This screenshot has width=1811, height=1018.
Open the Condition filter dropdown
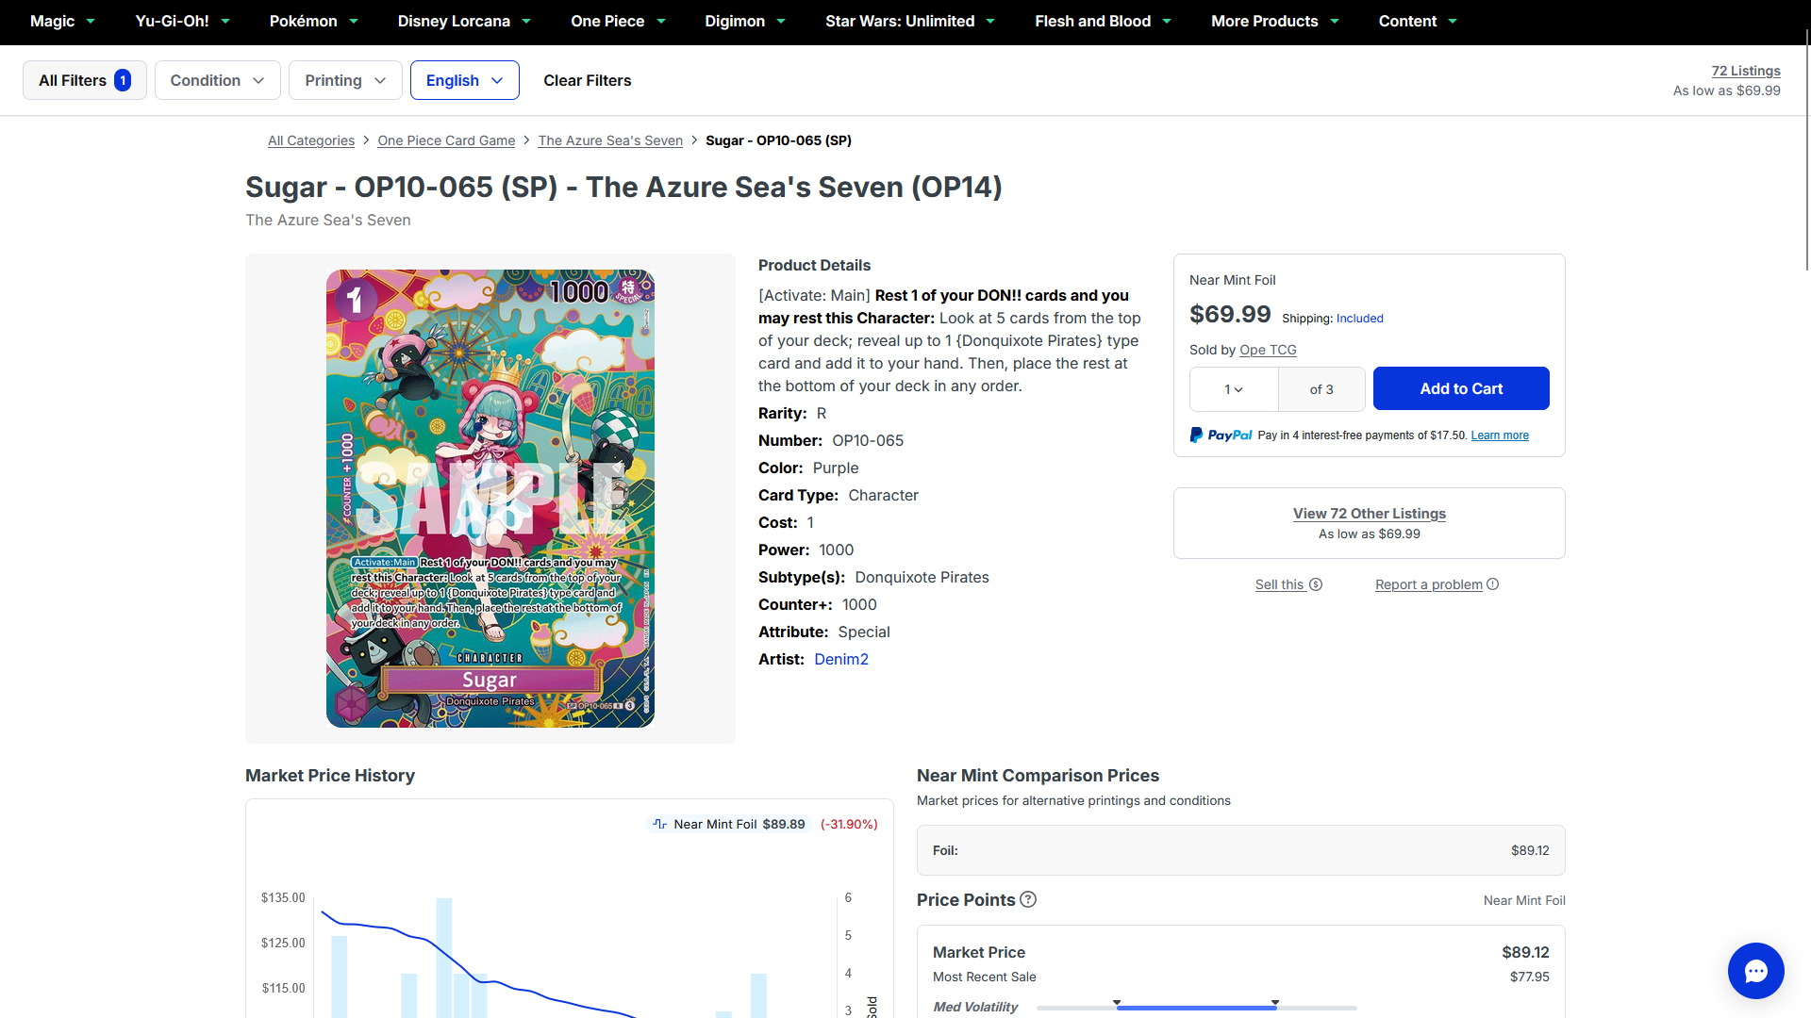coord(218,80)
